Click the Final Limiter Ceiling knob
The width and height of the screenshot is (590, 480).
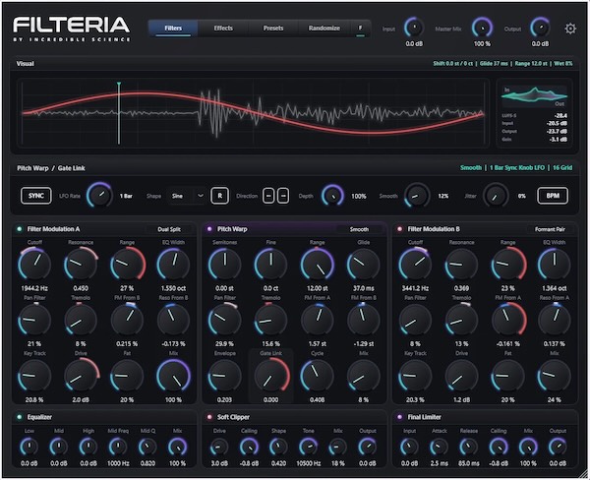pyautogui.click(x=499, y=447)
